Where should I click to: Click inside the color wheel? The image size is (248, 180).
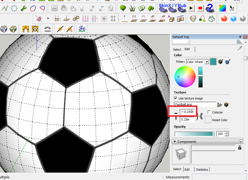tap(185, 76)
